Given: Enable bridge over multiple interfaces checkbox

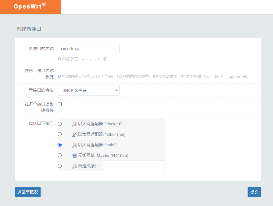Looking at the screenshot, I should point(60,104).
